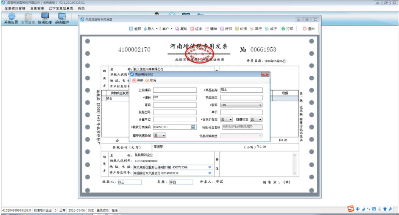This screenshot has height=215, width=399.
Task: Click invoice number 00661953
Action: coord(263,50)
